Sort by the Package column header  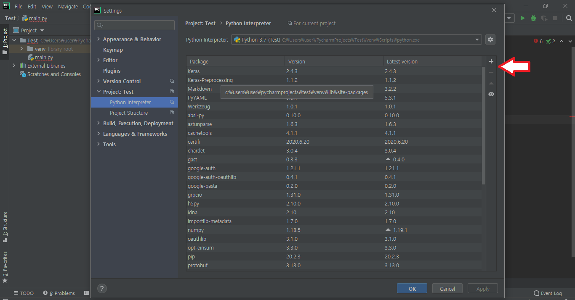point(235,61)
